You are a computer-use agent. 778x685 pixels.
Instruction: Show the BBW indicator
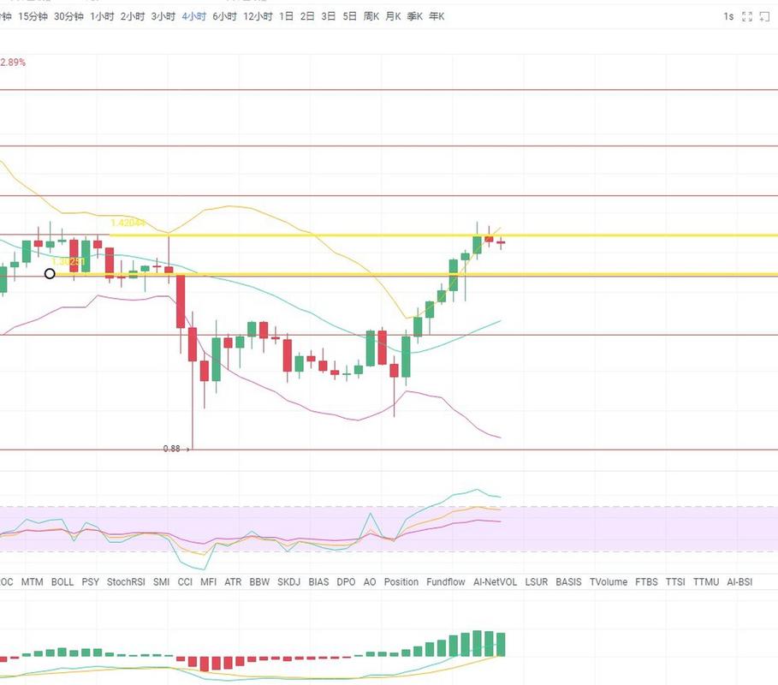coord(259,581)
